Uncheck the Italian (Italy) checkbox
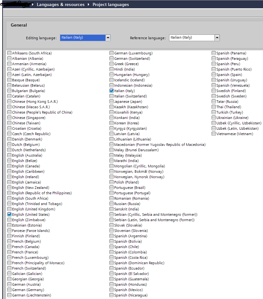 pos(111,91)
